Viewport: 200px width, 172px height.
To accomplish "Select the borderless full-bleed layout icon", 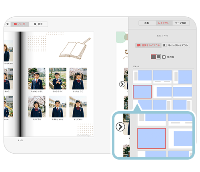I will click(x=153, y=57).
